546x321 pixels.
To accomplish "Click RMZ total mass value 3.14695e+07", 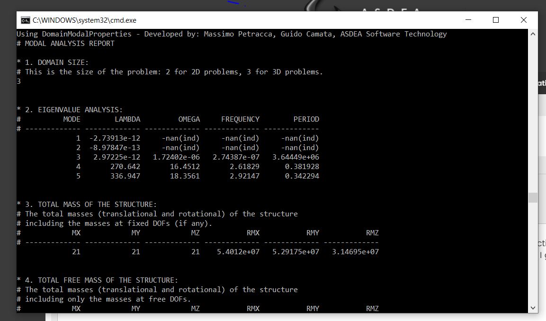I will tap(355, 252).
